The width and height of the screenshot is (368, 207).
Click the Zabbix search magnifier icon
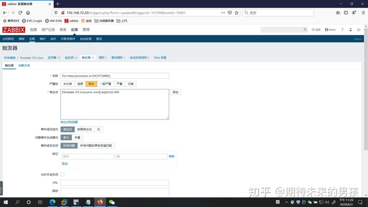(305, 30)
